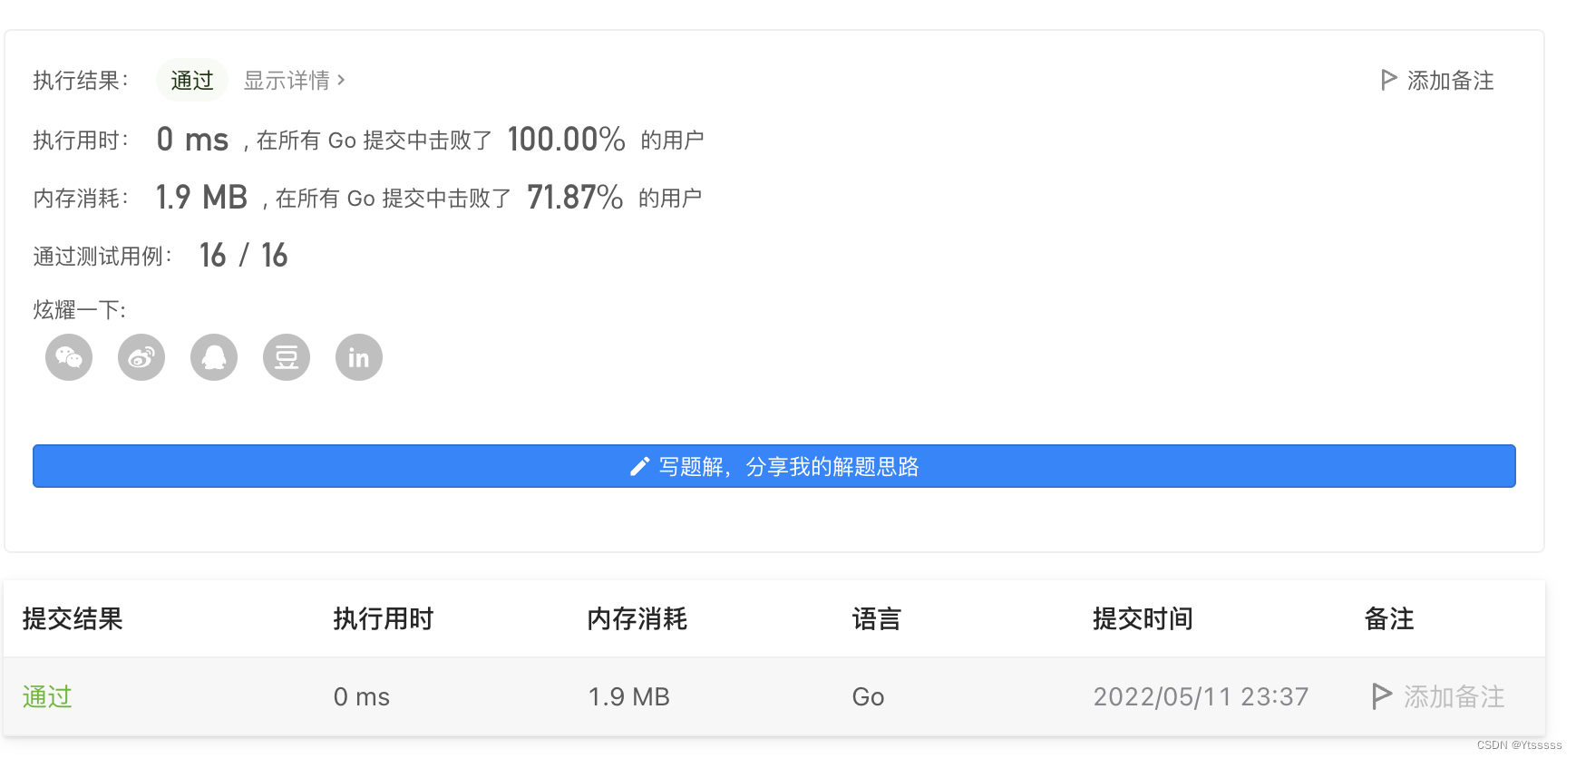Viewport: 1576px width, 758px height.
Task: Click the 备注 column header
Action: (1389, 618)
